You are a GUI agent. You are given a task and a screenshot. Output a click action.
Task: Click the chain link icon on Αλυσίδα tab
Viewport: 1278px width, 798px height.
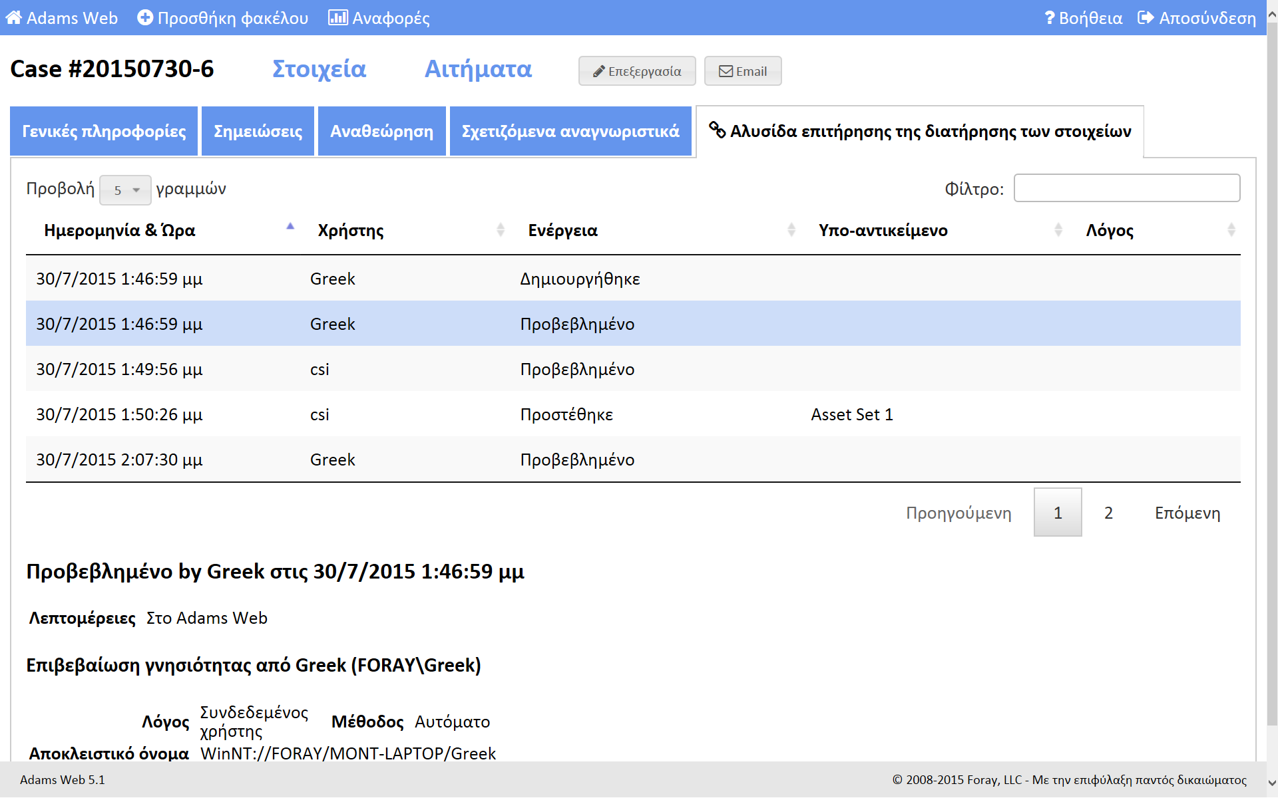point(717,130)
